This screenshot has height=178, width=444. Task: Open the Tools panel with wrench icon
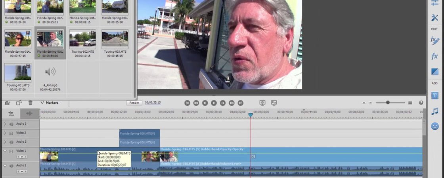pyautogui.click(x=434, y=18)
